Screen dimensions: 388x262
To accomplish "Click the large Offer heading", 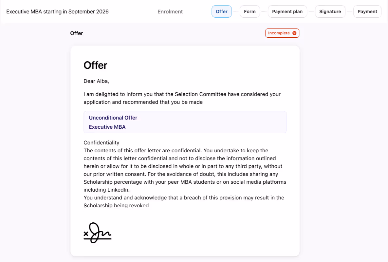I will coord(95,65).
